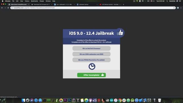Open the Help menu
This screenshot has width=183, height=103.
coord(54,1)
